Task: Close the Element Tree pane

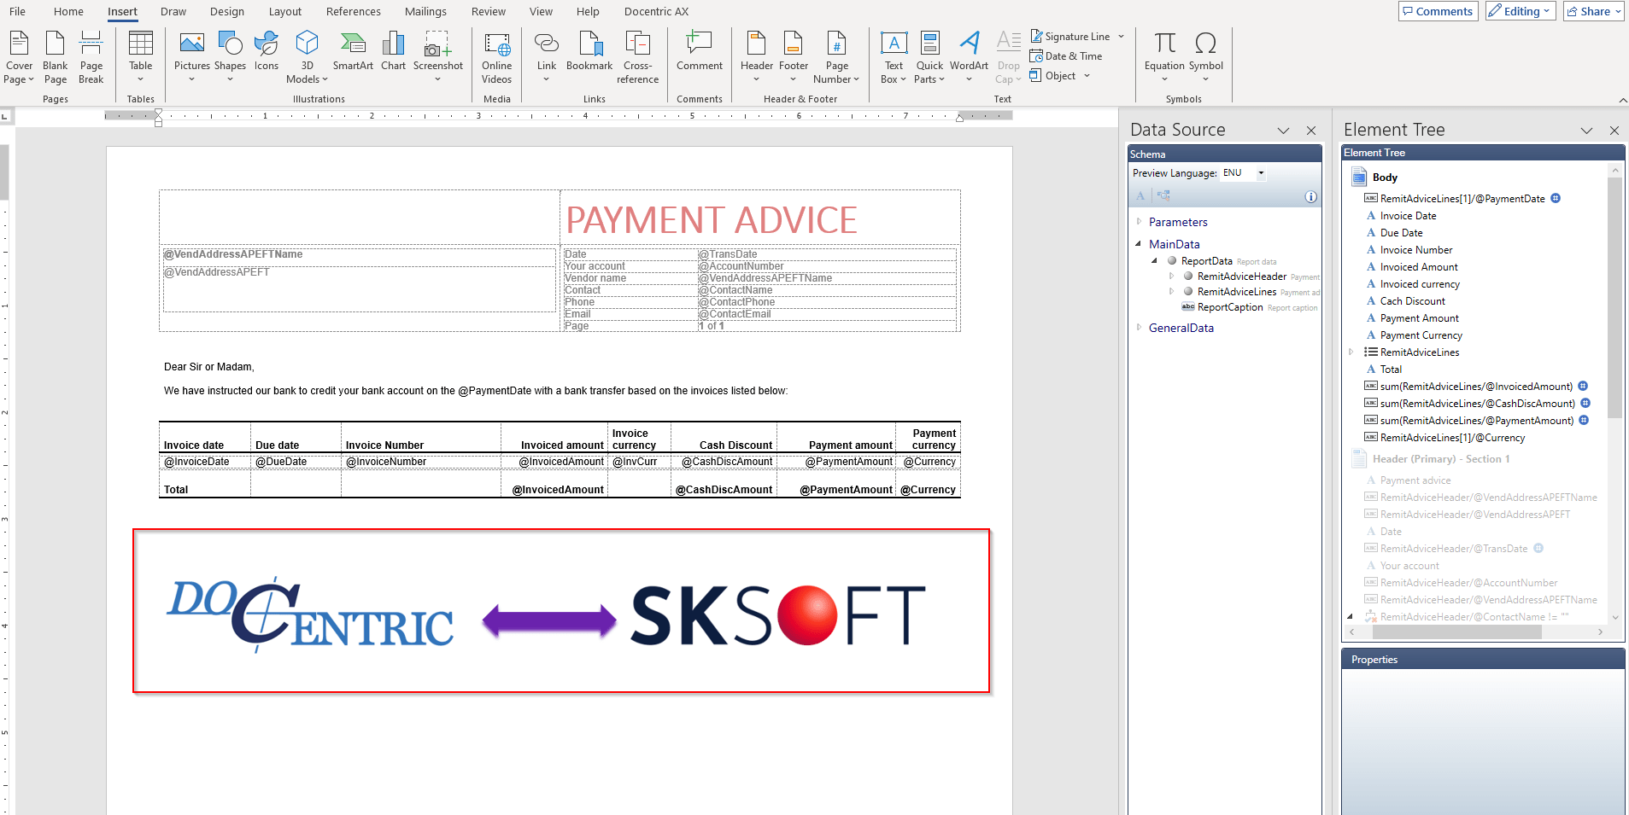Action: coord(1614,131)
